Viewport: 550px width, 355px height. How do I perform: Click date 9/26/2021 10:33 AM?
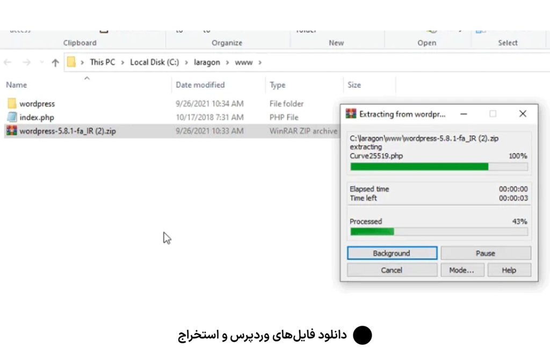pos(209,131)
